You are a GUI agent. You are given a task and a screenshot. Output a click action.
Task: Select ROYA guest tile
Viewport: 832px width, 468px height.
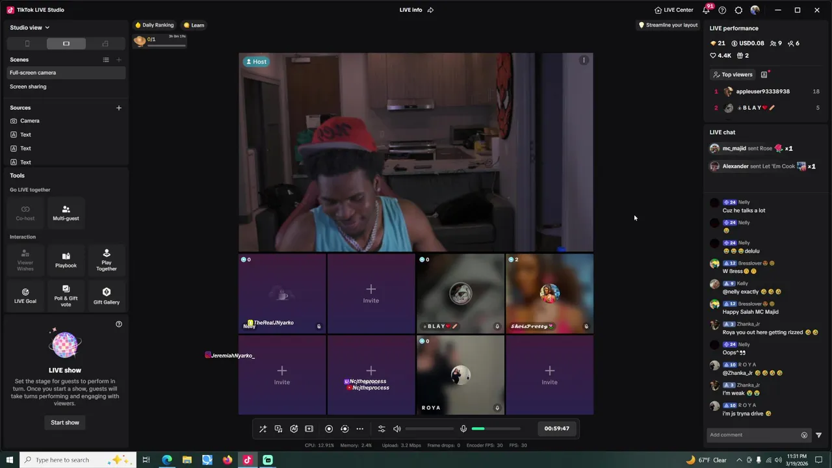[x=460, y=375]
